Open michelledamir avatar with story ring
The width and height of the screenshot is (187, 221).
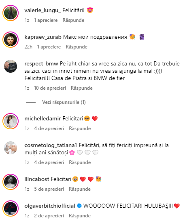[x=11, y=121]
